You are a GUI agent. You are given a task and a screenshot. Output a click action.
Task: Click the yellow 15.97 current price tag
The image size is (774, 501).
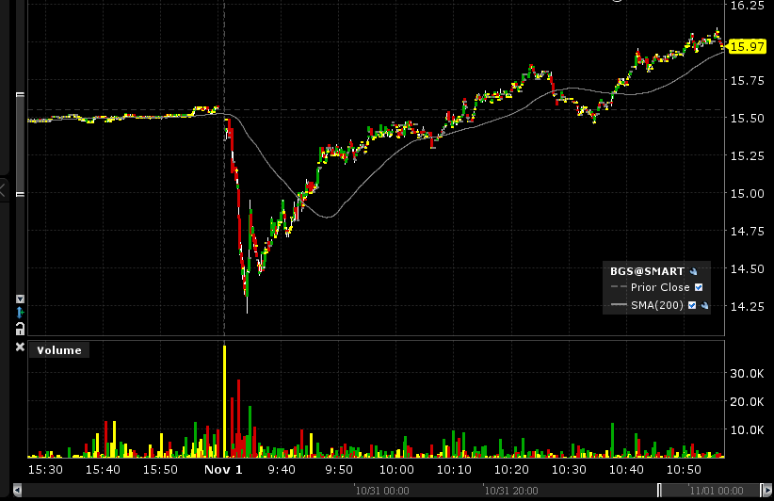[746, 46]
